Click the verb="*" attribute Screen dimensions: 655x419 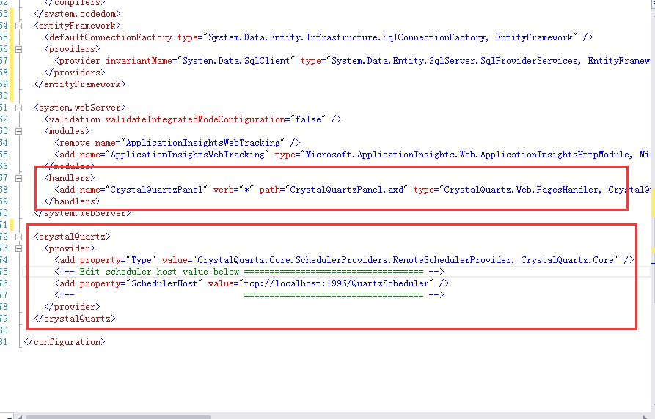(x=233, y=190)
